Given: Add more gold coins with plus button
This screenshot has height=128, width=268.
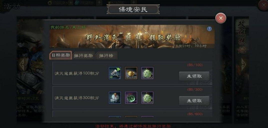Looking at the screenshot, I should [x=71, y=3].
